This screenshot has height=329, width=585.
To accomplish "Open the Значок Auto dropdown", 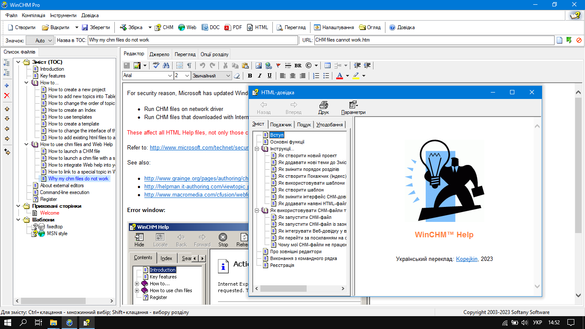I will tap(40, 40).
